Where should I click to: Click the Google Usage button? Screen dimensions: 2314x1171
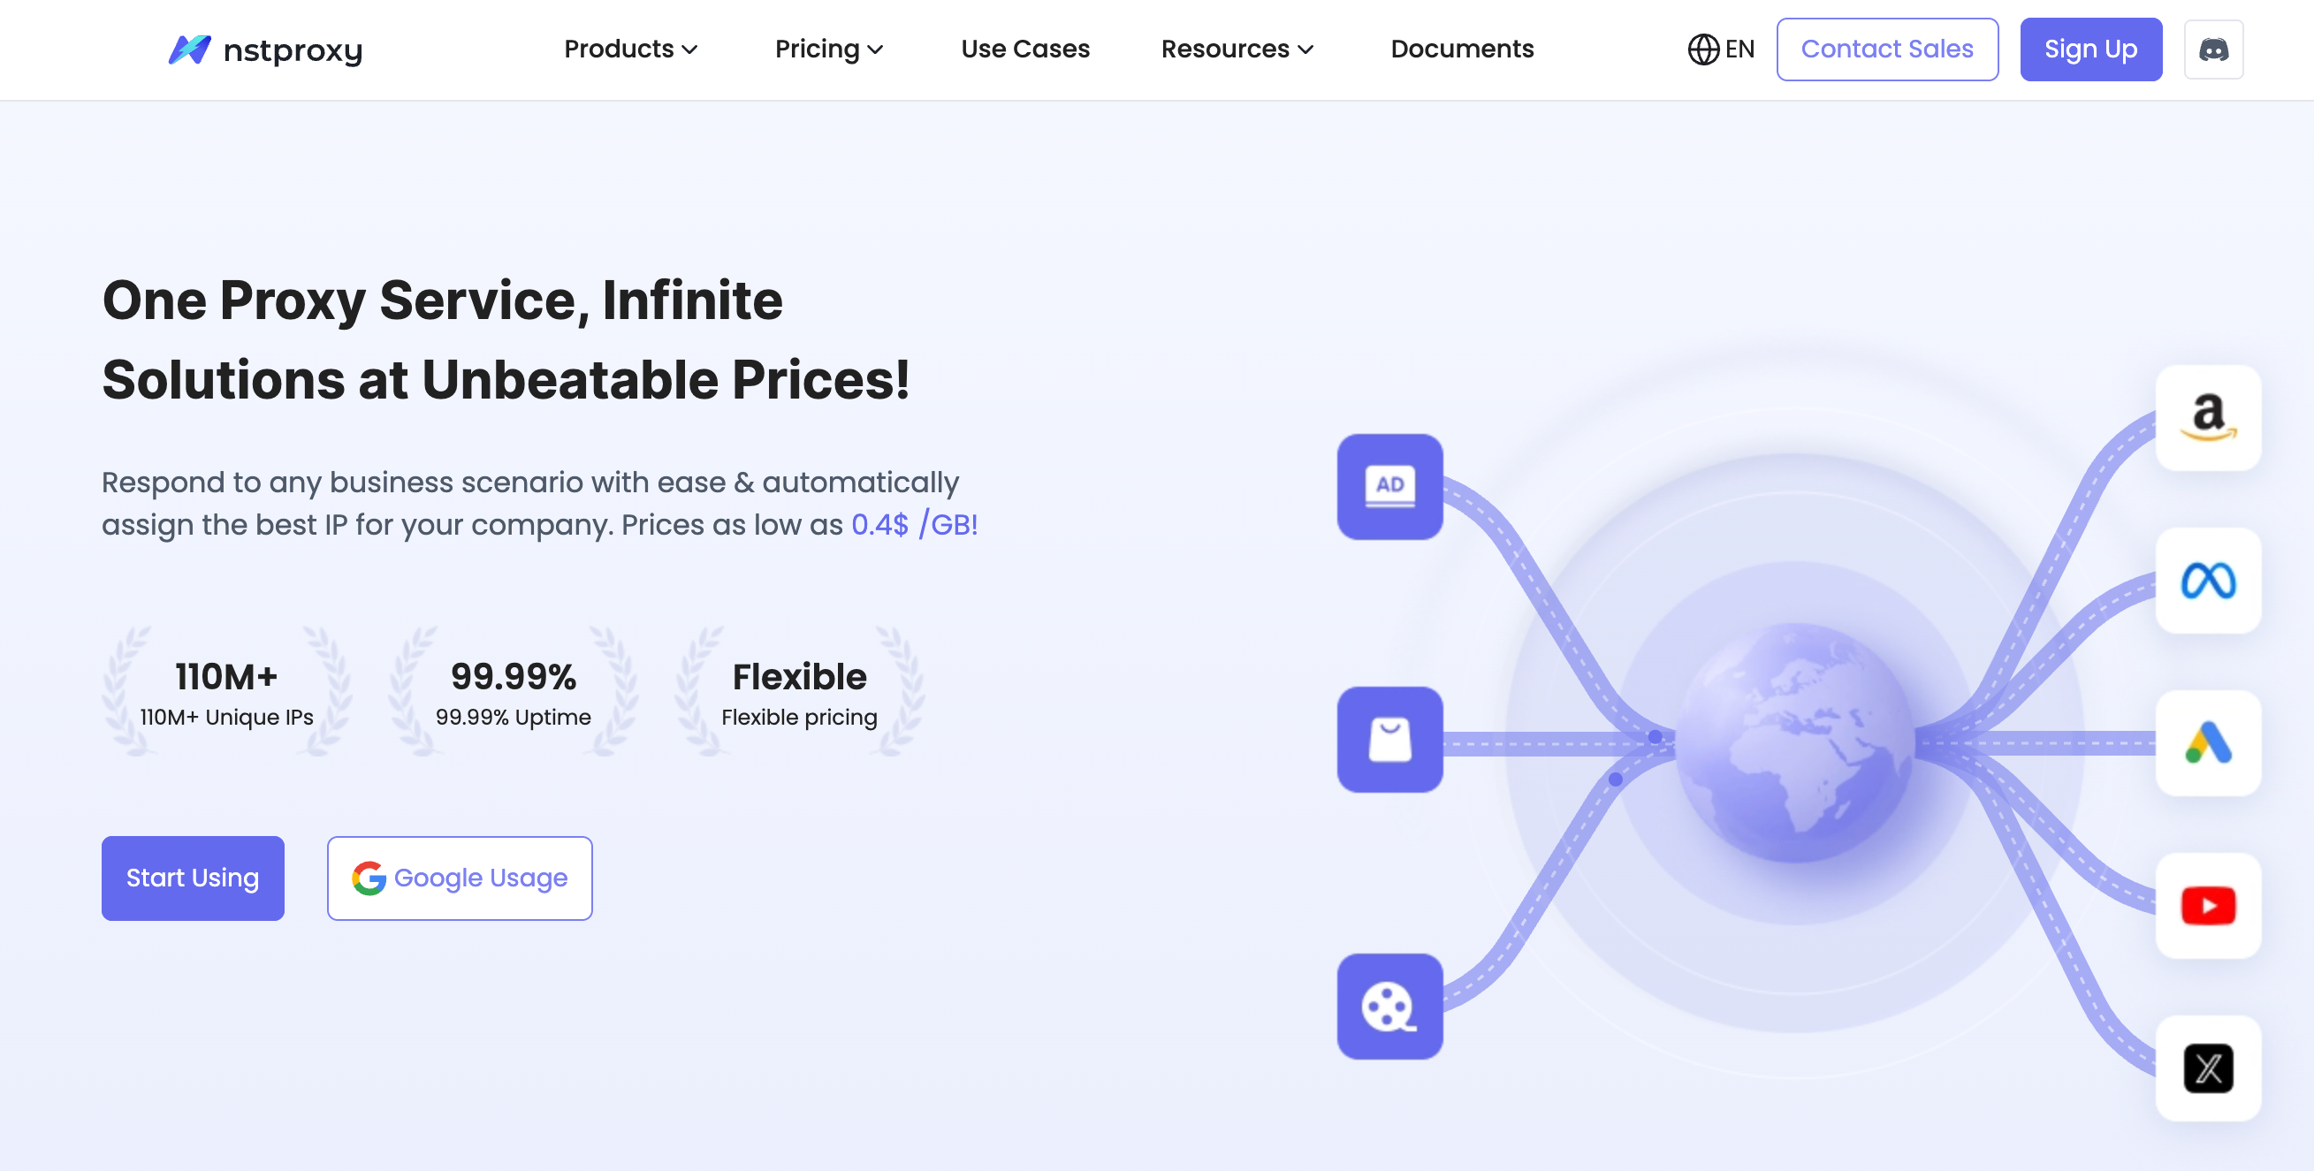coord(459,878)
